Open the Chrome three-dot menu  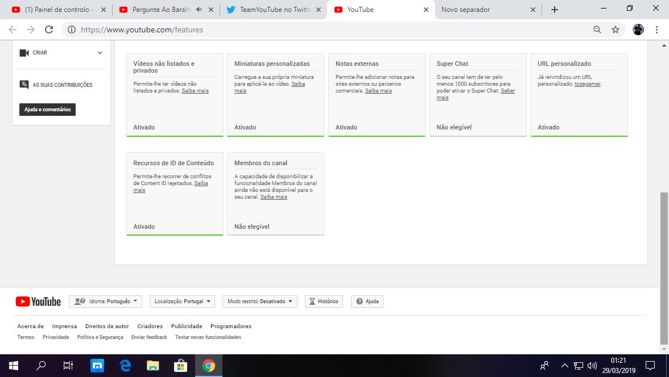(656, 30)
